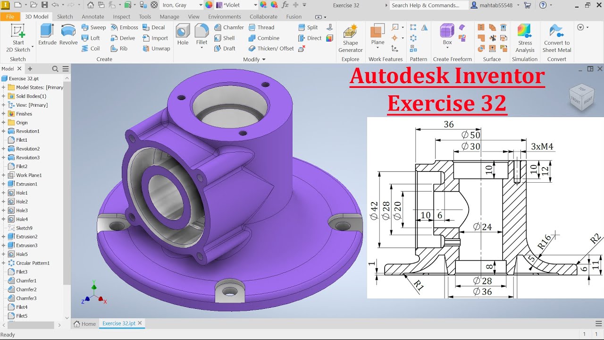Select the Fillet tool

[201, 34]
